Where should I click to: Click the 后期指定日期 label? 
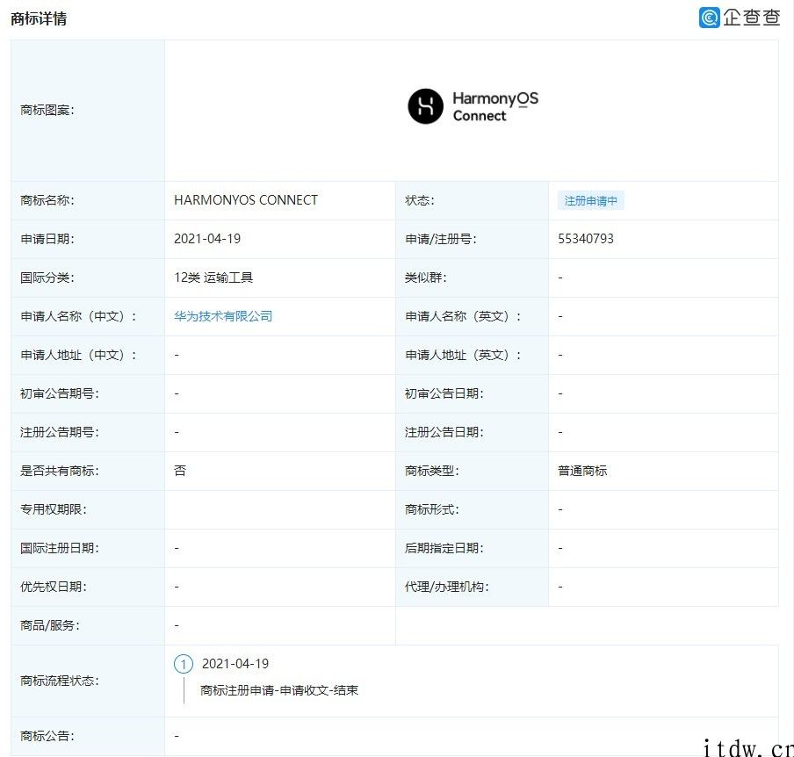coord(444,548)
